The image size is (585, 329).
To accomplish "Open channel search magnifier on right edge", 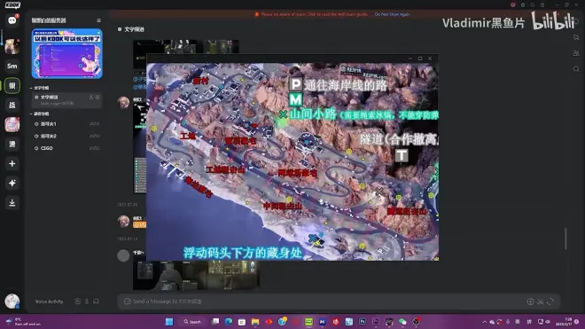I will [576, 68].
